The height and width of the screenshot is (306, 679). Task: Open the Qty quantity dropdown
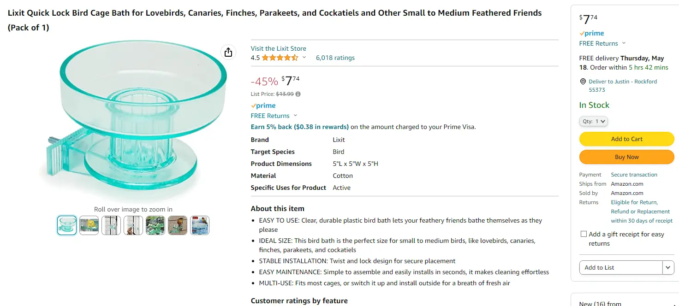point(594,121)
